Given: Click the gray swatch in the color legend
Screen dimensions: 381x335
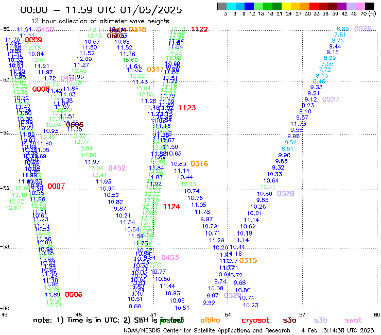Looking at the screenshot, I should click(x=222, y=6).
